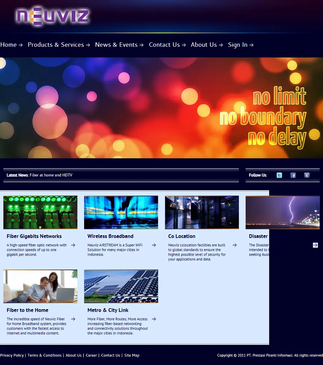
Task: Open the About Us footer link
Action: pyautogui.click(x=74, y=355)
